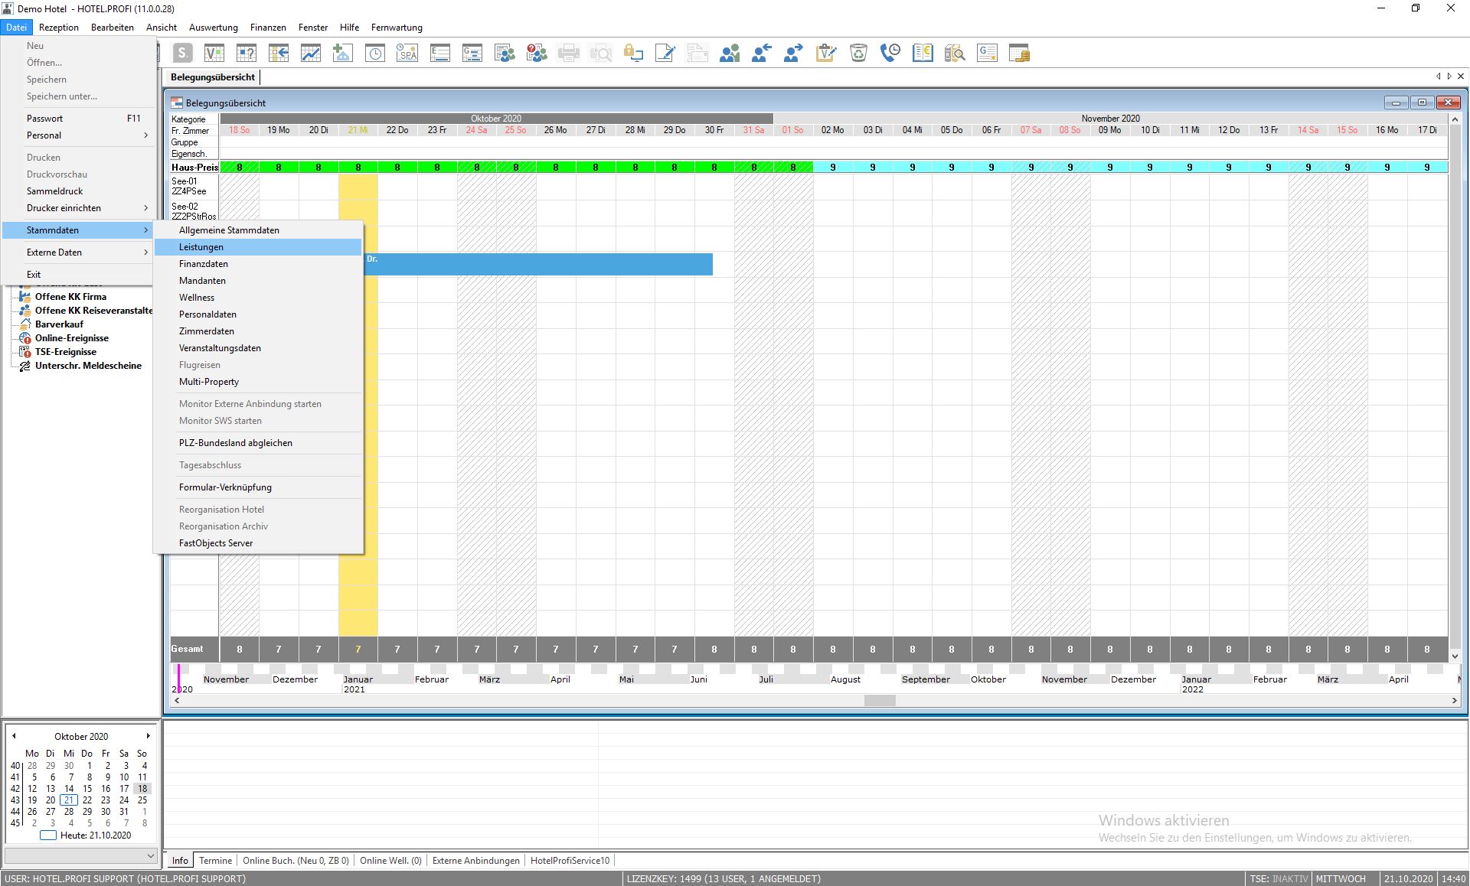This screenshot has width=1470, height=886.
Task: Open the Auswertung menu
Action: pyautogui.click(x=213, y=28)
